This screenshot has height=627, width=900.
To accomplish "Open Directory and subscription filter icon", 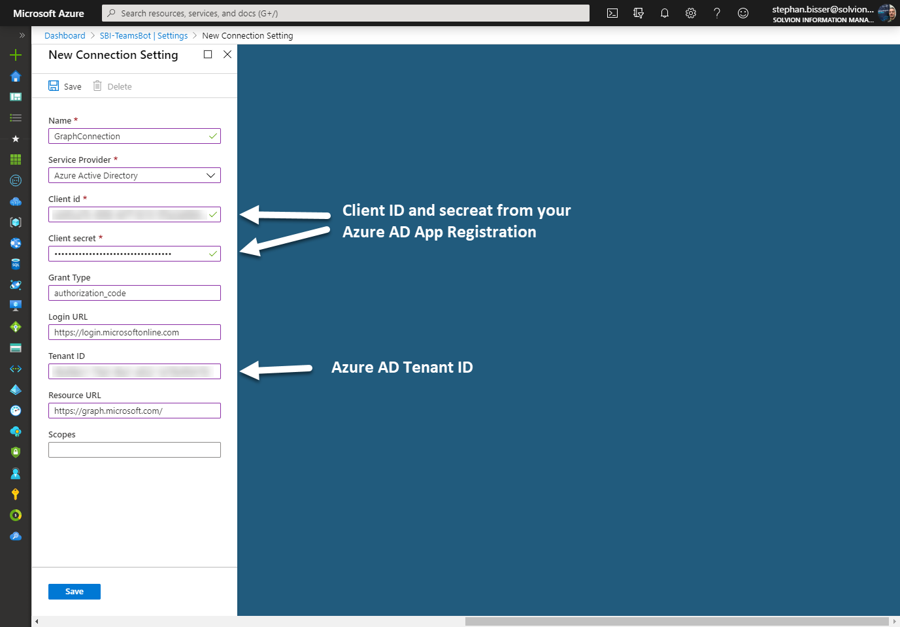I will click(x=639, y=13).
